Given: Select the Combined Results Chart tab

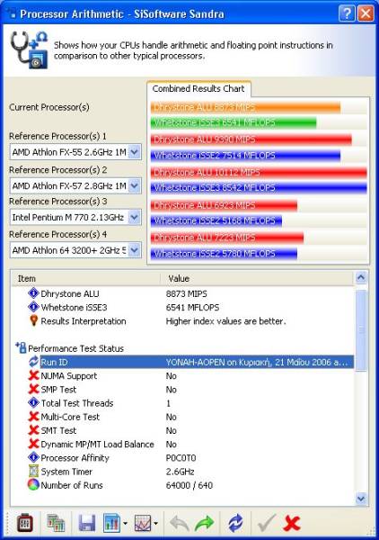Looking at the screenshot, I should [x=198, y=89].
